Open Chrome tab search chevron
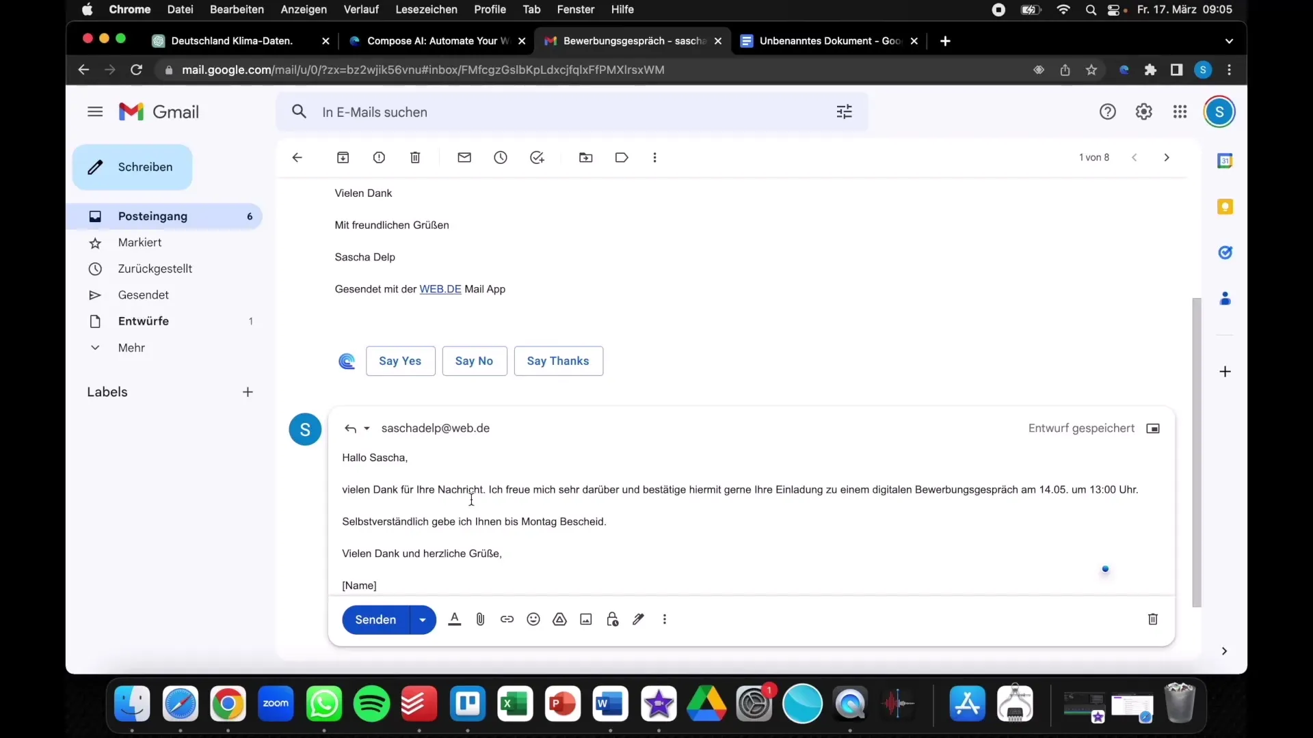 1230,41
